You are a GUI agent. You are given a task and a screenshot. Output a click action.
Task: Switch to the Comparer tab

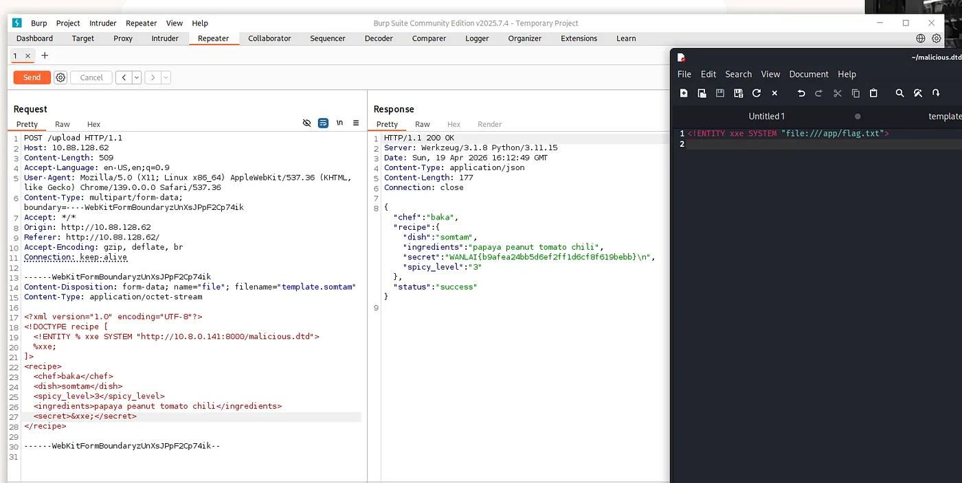coord(429,38)
